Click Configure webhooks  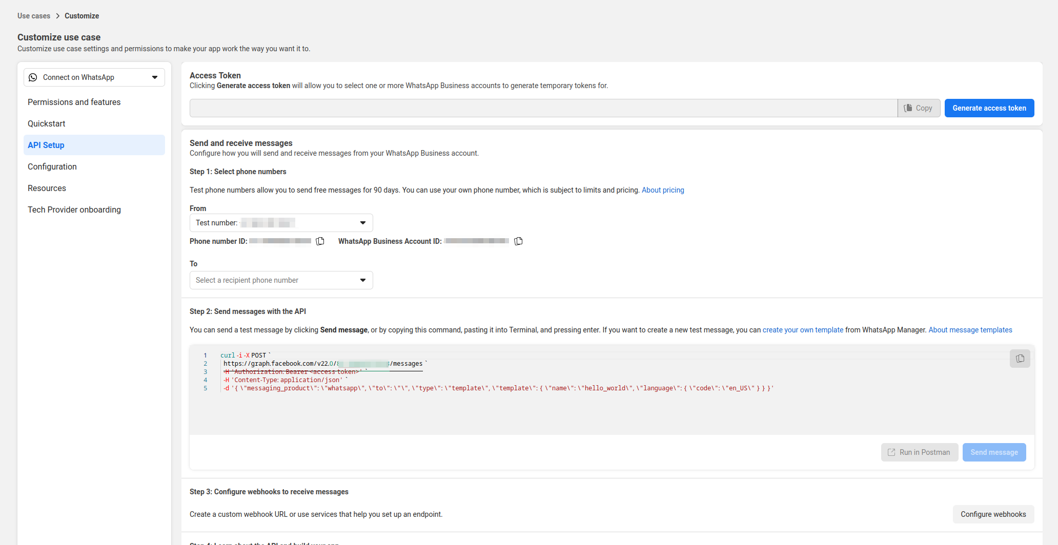click(x=993, y=514)
